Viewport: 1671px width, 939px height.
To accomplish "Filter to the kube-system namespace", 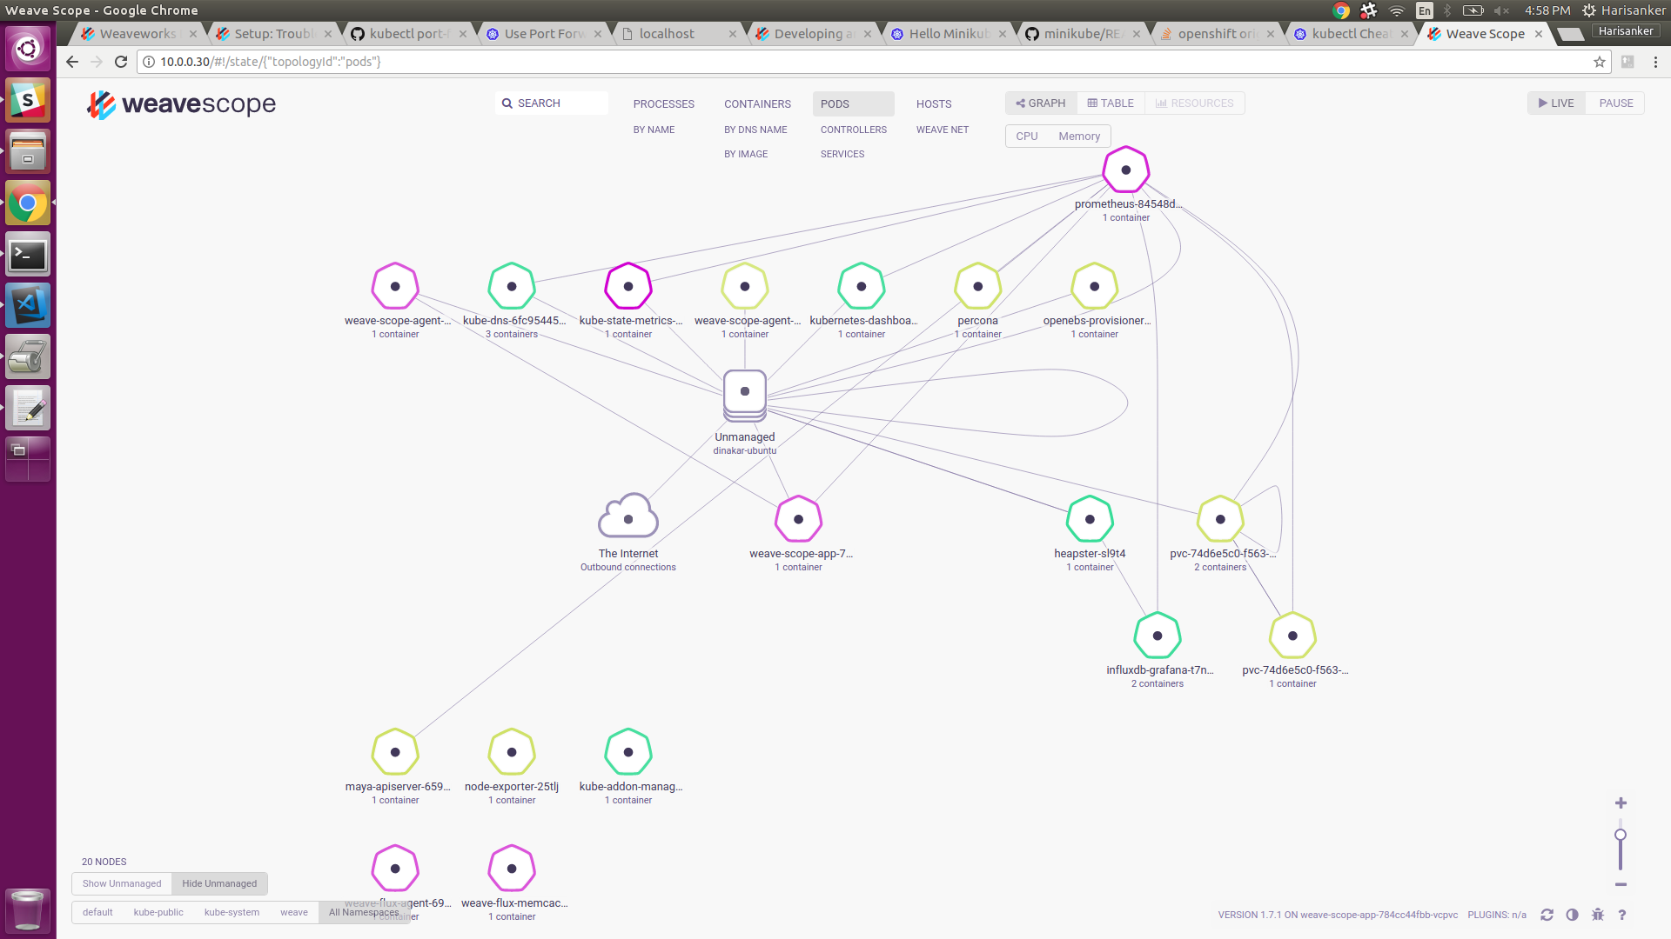I will pyautogui.click(x=231, y=912).
